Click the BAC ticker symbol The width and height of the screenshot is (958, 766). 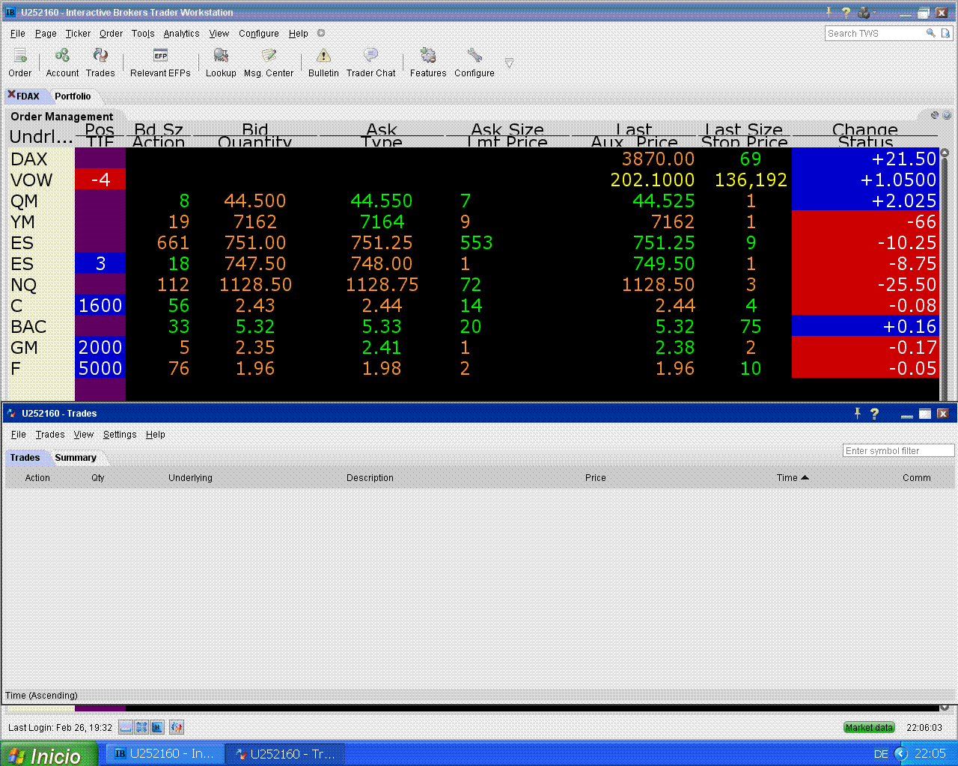[x=28, y=327]
